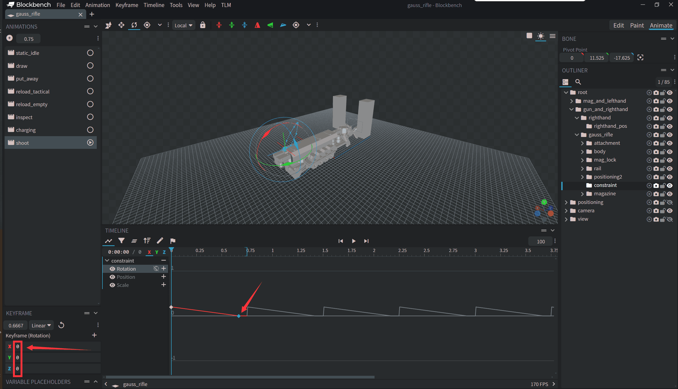Open the viewport hamburger menu

(x=553, y=36)
